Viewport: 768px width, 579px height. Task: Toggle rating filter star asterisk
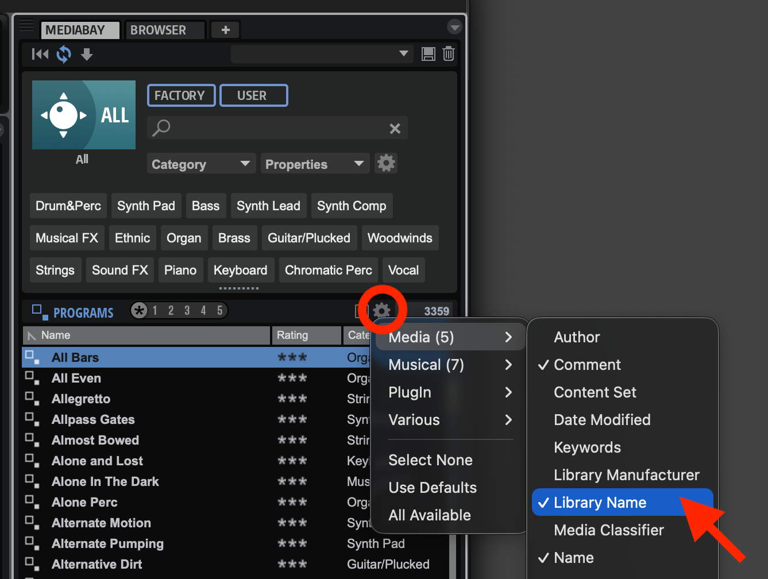coord(138,311)
